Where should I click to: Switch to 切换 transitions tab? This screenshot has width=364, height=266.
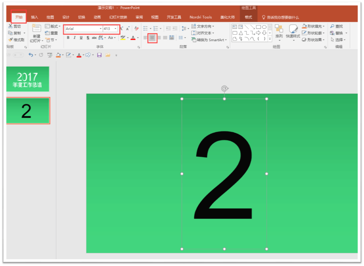point(82,17)
